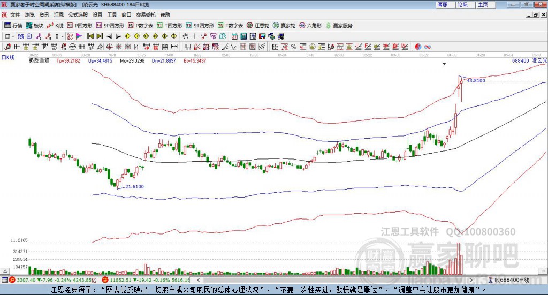Launch the 赢家轮 wheel tool
The width and height of the screenshot is (548, 295).
click(x=284, y=26)
